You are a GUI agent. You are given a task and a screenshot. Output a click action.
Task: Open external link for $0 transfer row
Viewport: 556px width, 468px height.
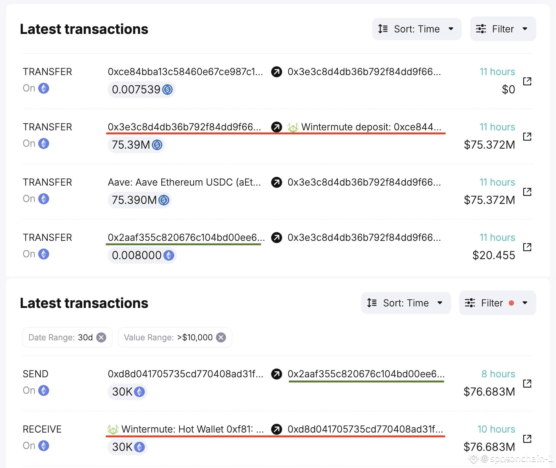tap(527, 81)
